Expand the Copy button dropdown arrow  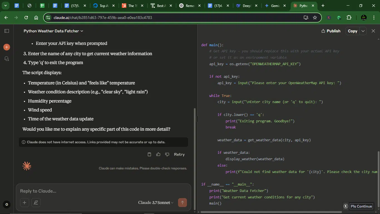click(x=363, y=31)
